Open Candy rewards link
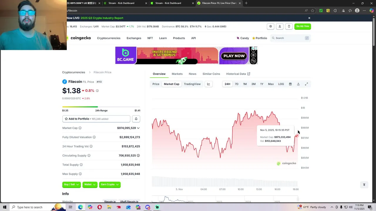This screenshot has width=376, height=211. tap(243, 38)
